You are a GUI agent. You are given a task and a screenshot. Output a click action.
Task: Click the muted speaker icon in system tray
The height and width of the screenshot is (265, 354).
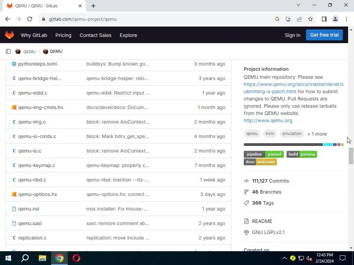coord(309,258)
